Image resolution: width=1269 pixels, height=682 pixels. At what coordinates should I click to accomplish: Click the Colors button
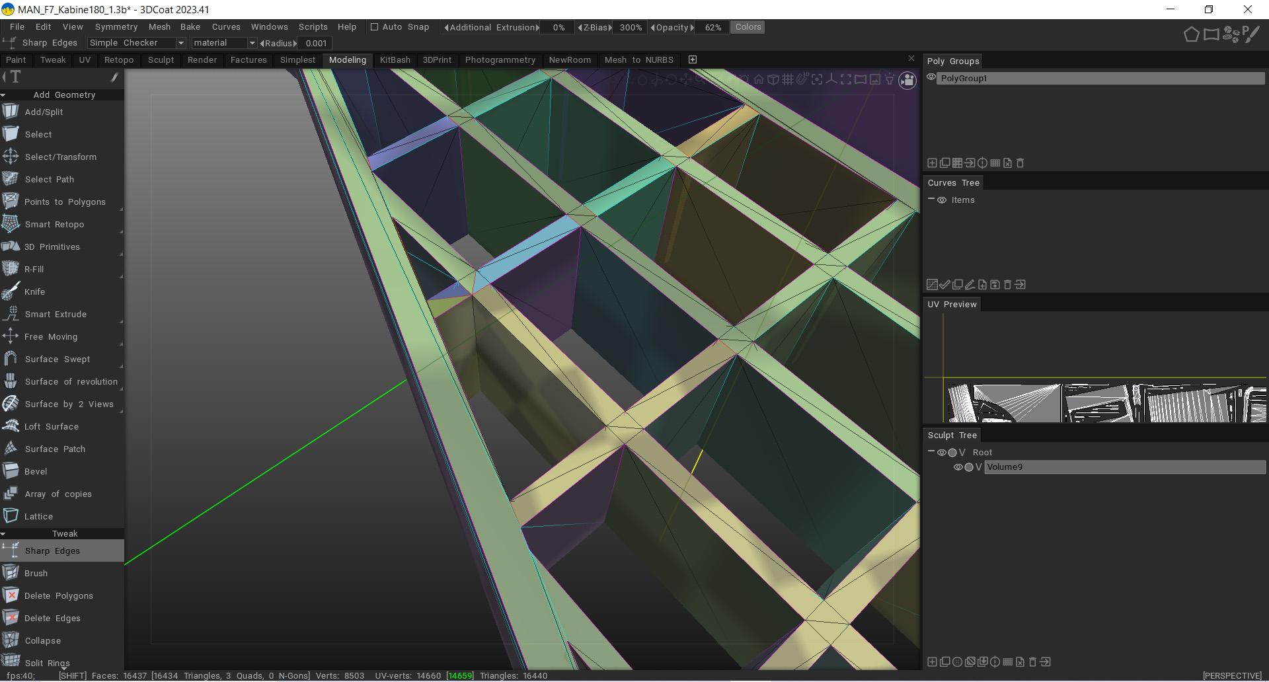coord(748,27)
